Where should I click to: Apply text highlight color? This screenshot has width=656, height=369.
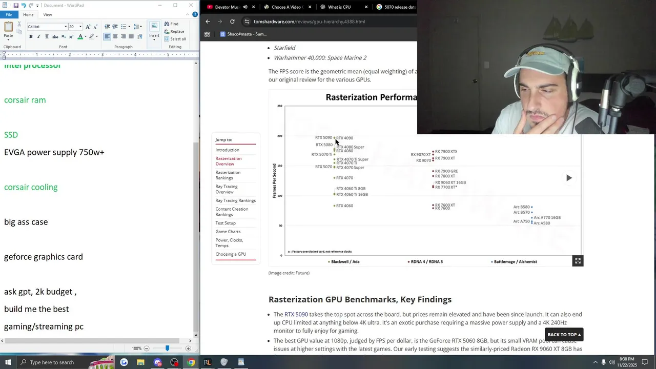tap(92, 36)
